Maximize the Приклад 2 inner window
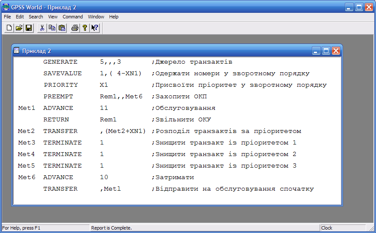 tap(326, 51)
